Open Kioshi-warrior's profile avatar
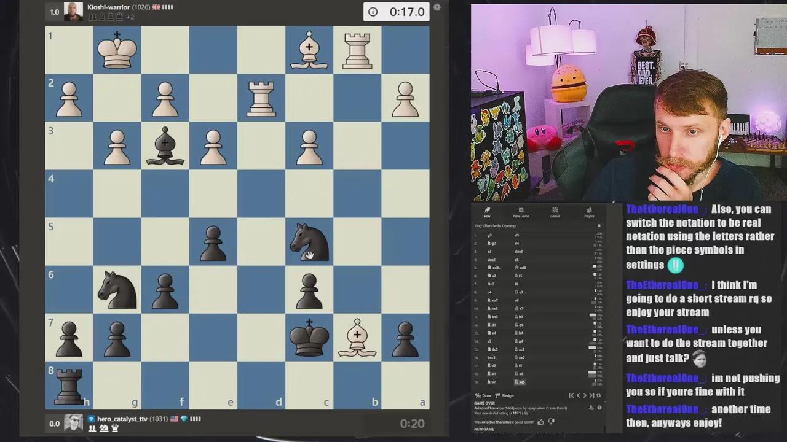Viewport: 787px width, 442px height. click(x=73, y=12)
